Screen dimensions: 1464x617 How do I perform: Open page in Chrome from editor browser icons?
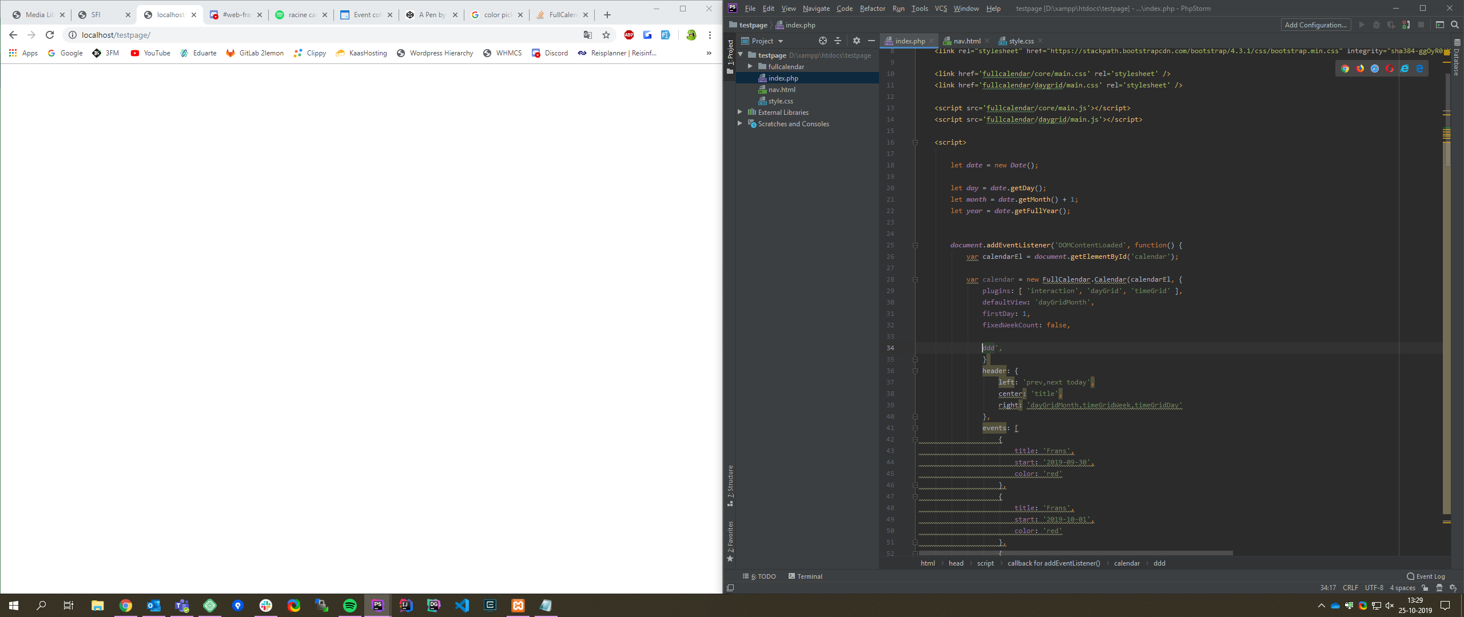[1345, 69]
